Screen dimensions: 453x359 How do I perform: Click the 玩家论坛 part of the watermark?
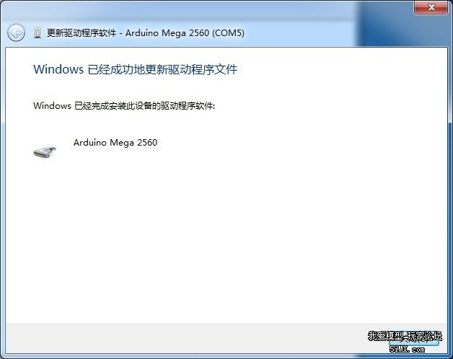[425, 336]
